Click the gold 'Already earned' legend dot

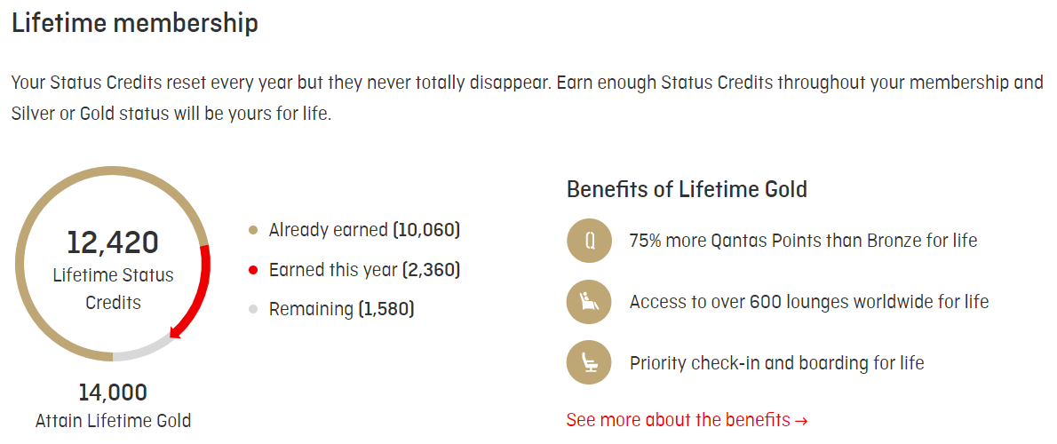coord(253,231)
